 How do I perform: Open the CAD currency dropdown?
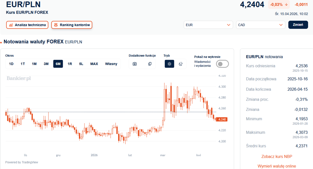261,25
